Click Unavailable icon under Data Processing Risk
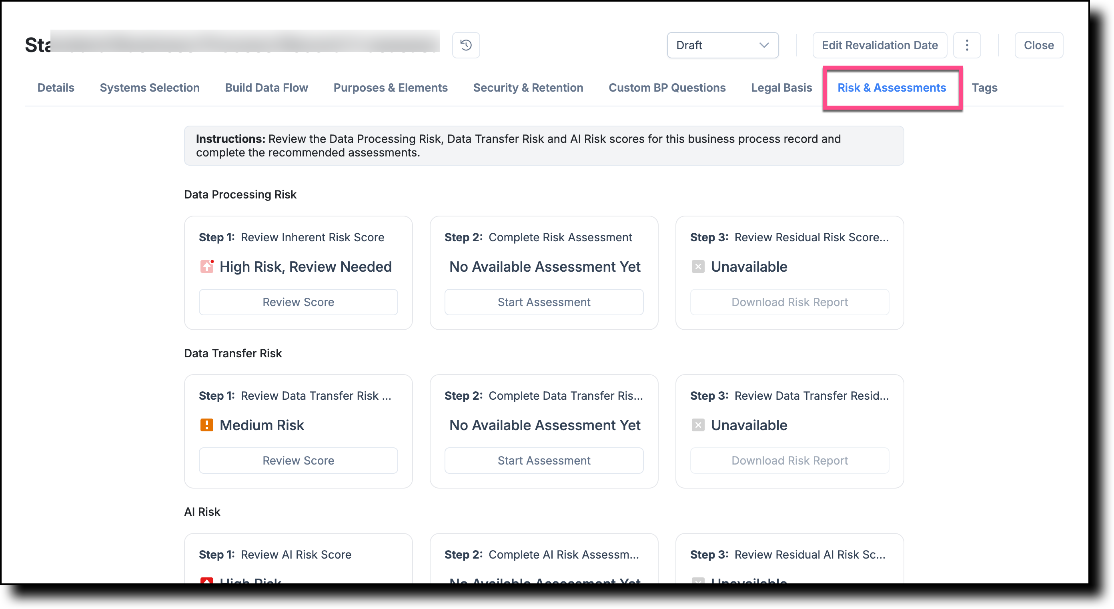This screenshot has height=609, width=1114. pos(698,266)
